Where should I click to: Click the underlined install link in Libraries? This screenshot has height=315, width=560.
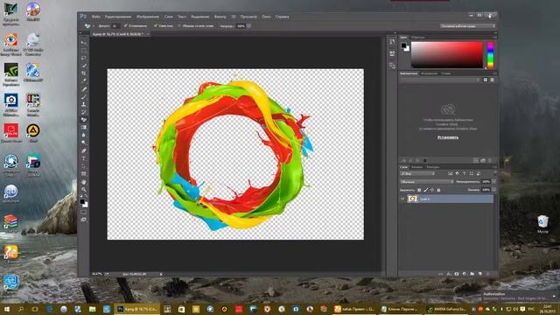point(448,137)
